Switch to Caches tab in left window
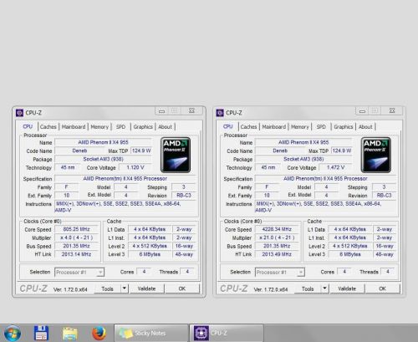The height and width of the screenshot is (342, 418). (48, 127)
